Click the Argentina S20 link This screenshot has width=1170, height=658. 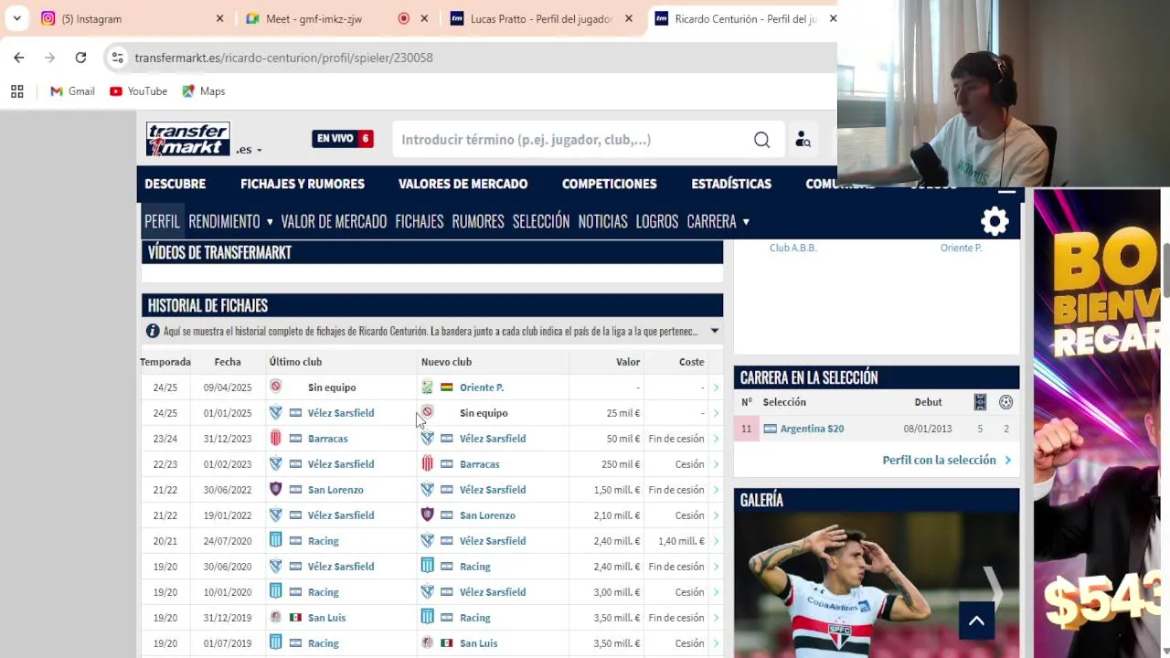click(812, 429)
